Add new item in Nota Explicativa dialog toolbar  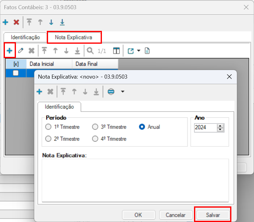[x=39, y=92]
